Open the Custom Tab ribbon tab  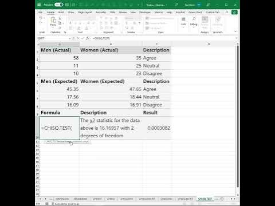213,12
